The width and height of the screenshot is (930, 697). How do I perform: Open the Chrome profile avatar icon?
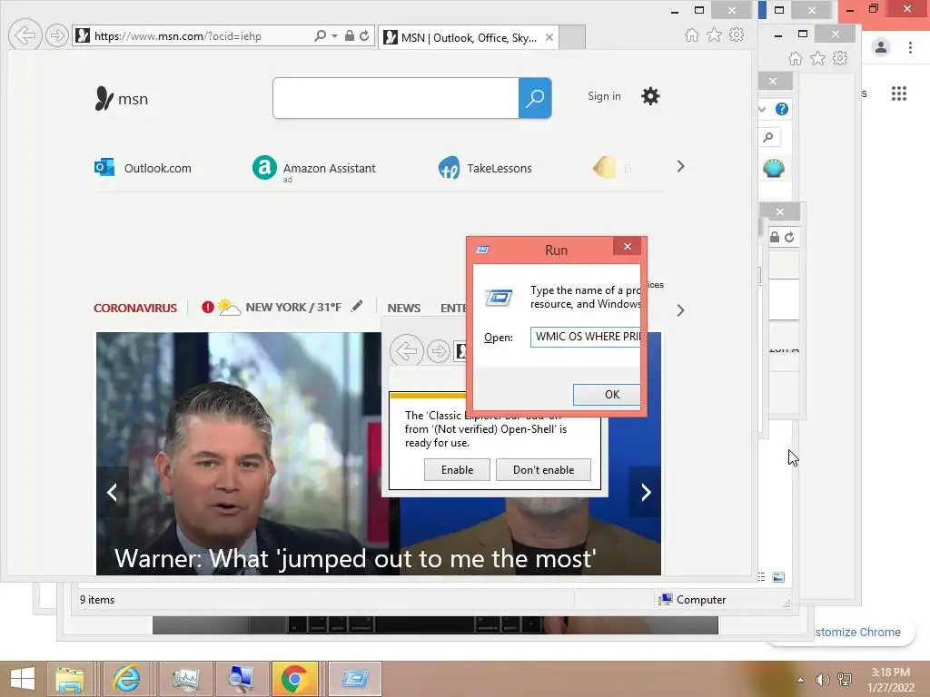coord(881,47)
